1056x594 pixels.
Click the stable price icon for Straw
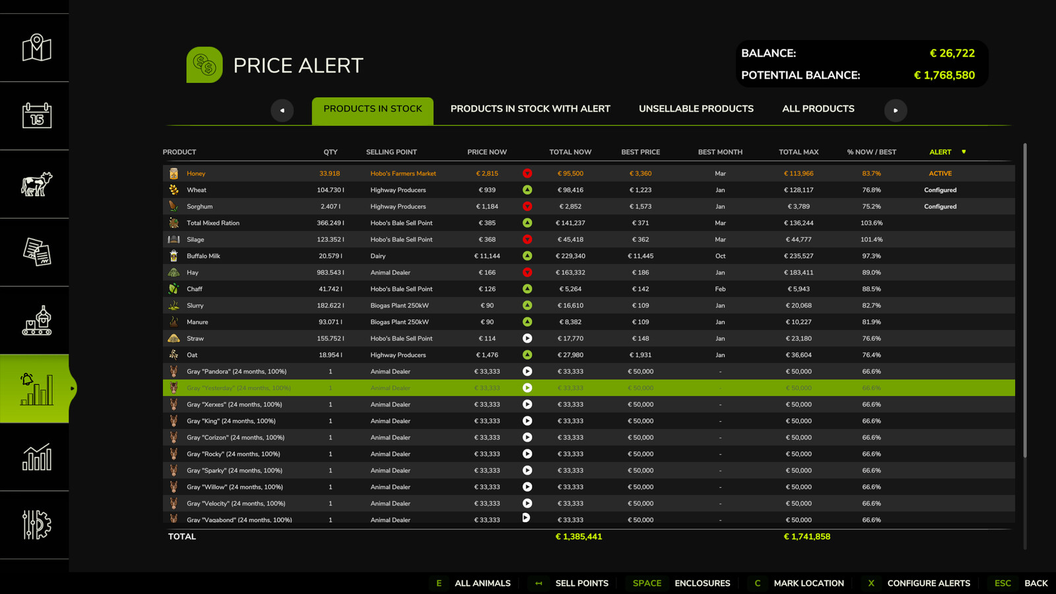tap(527, 339)
